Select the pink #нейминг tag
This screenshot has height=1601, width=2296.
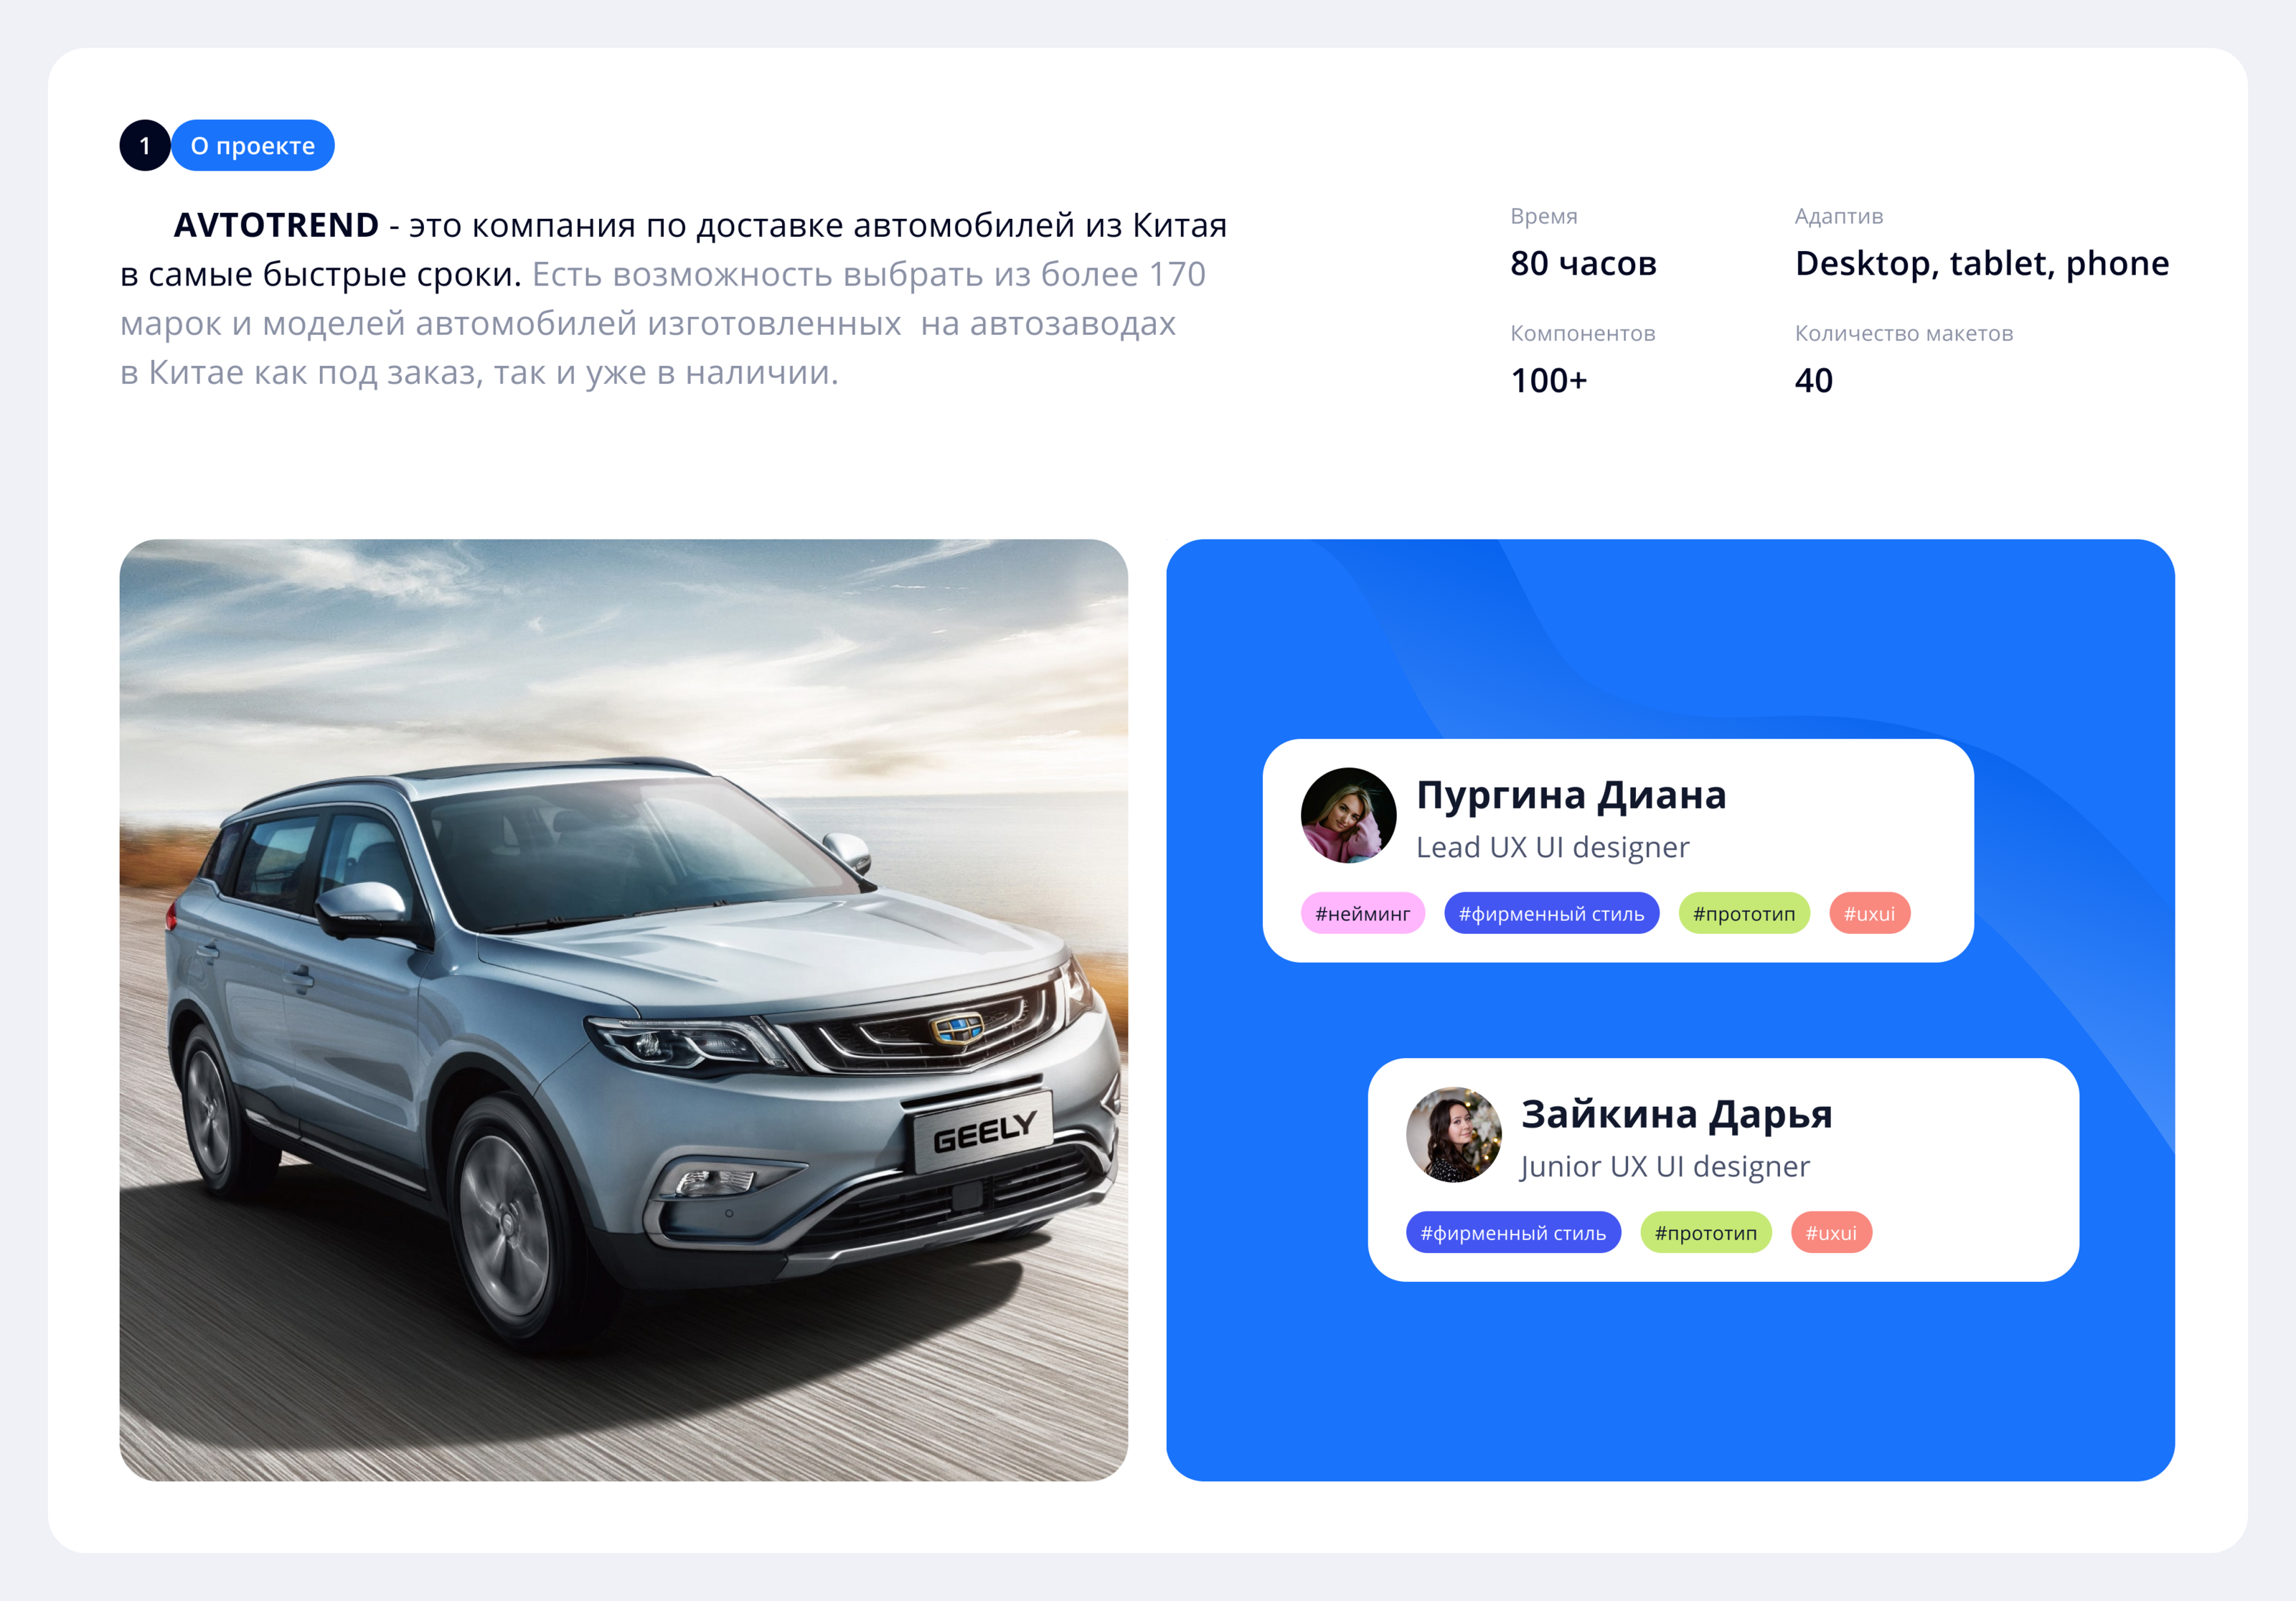[1363, 913]
